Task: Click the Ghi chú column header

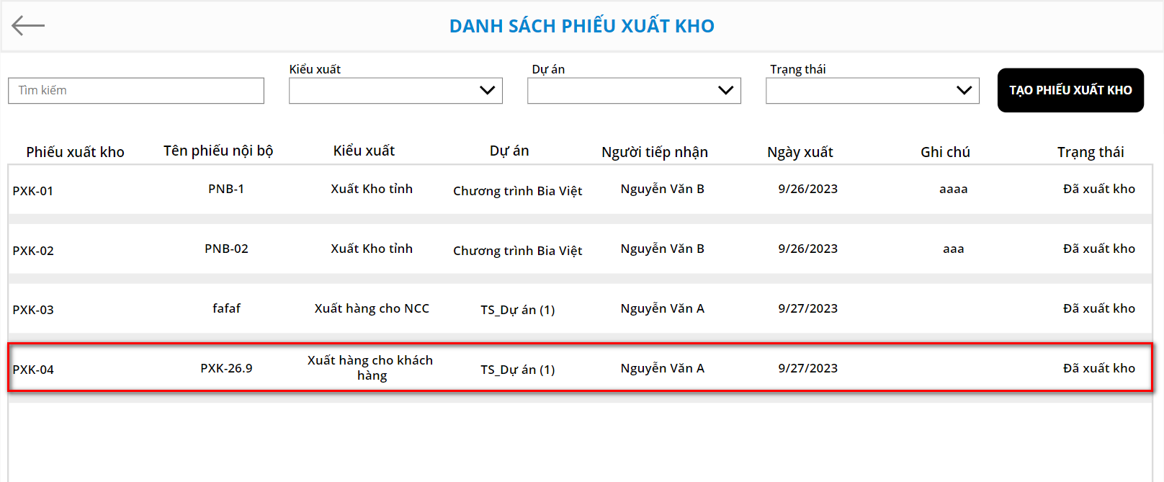Action: [945, 152]
